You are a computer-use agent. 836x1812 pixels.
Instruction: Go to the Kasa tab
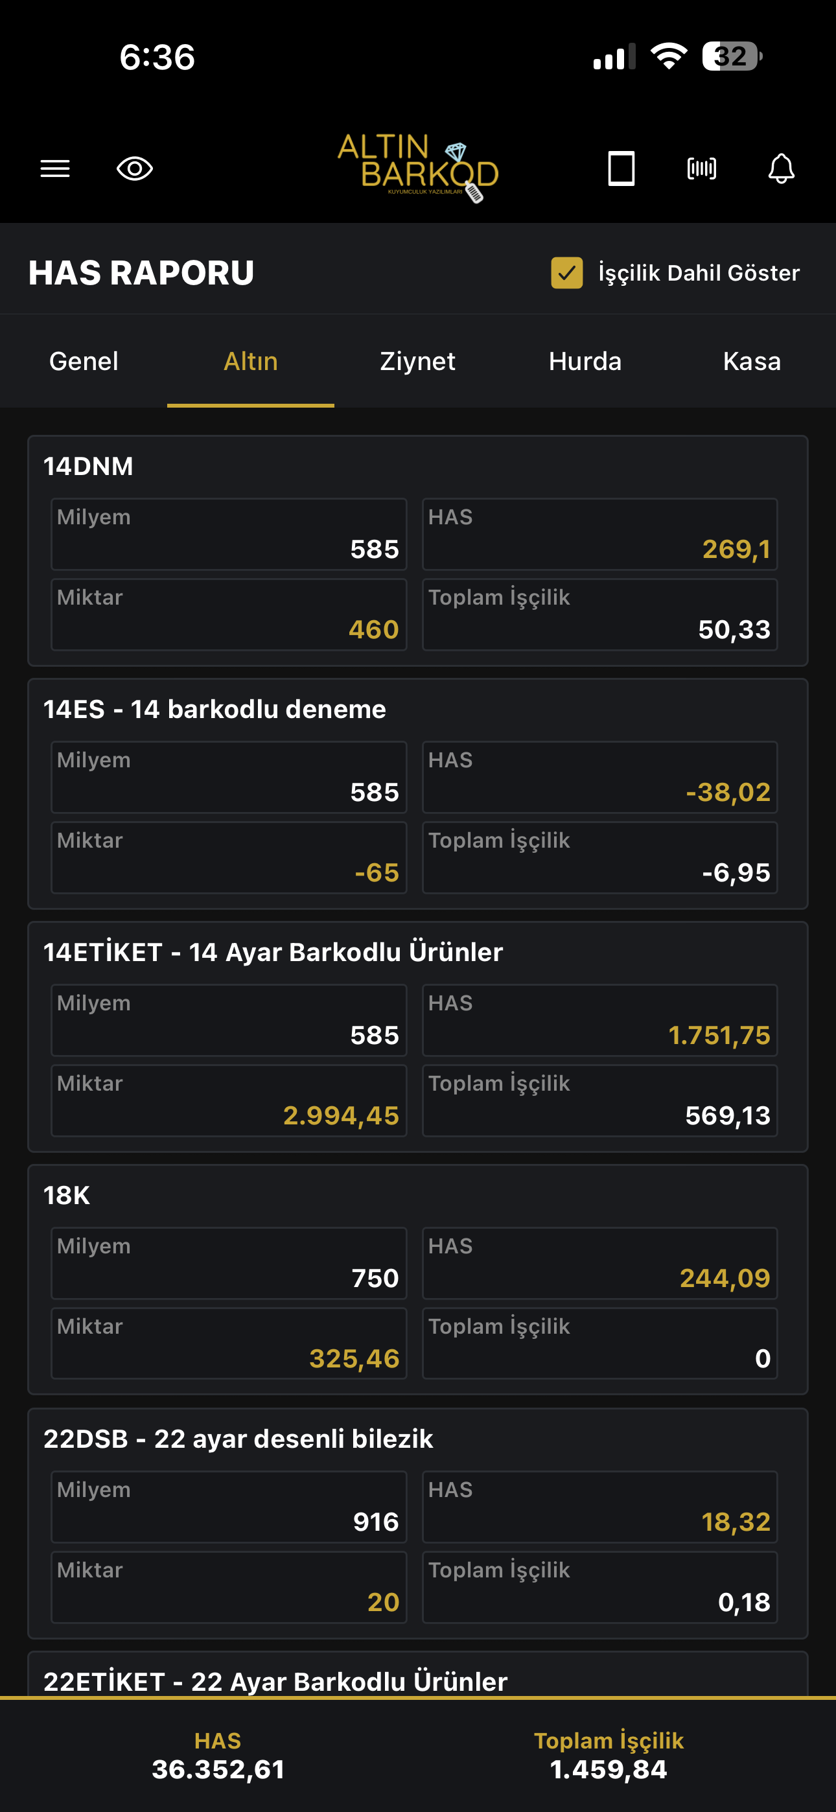(752, 362)
